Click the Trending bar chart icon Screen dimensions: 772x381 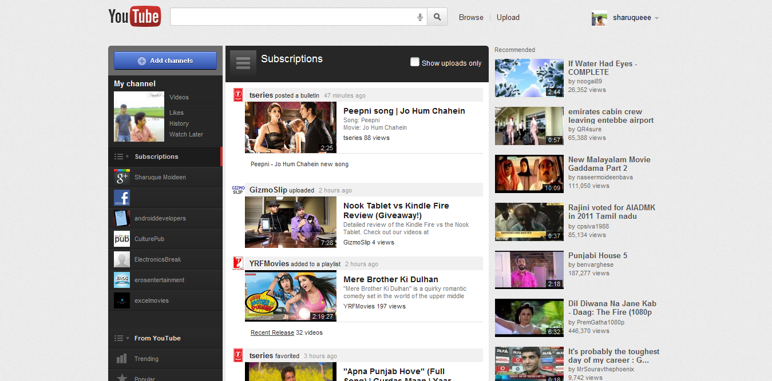[122, 359]
